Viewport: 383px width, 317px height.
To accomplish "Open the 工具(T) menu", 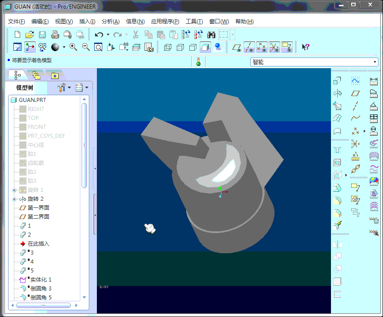I will point(194,22).
